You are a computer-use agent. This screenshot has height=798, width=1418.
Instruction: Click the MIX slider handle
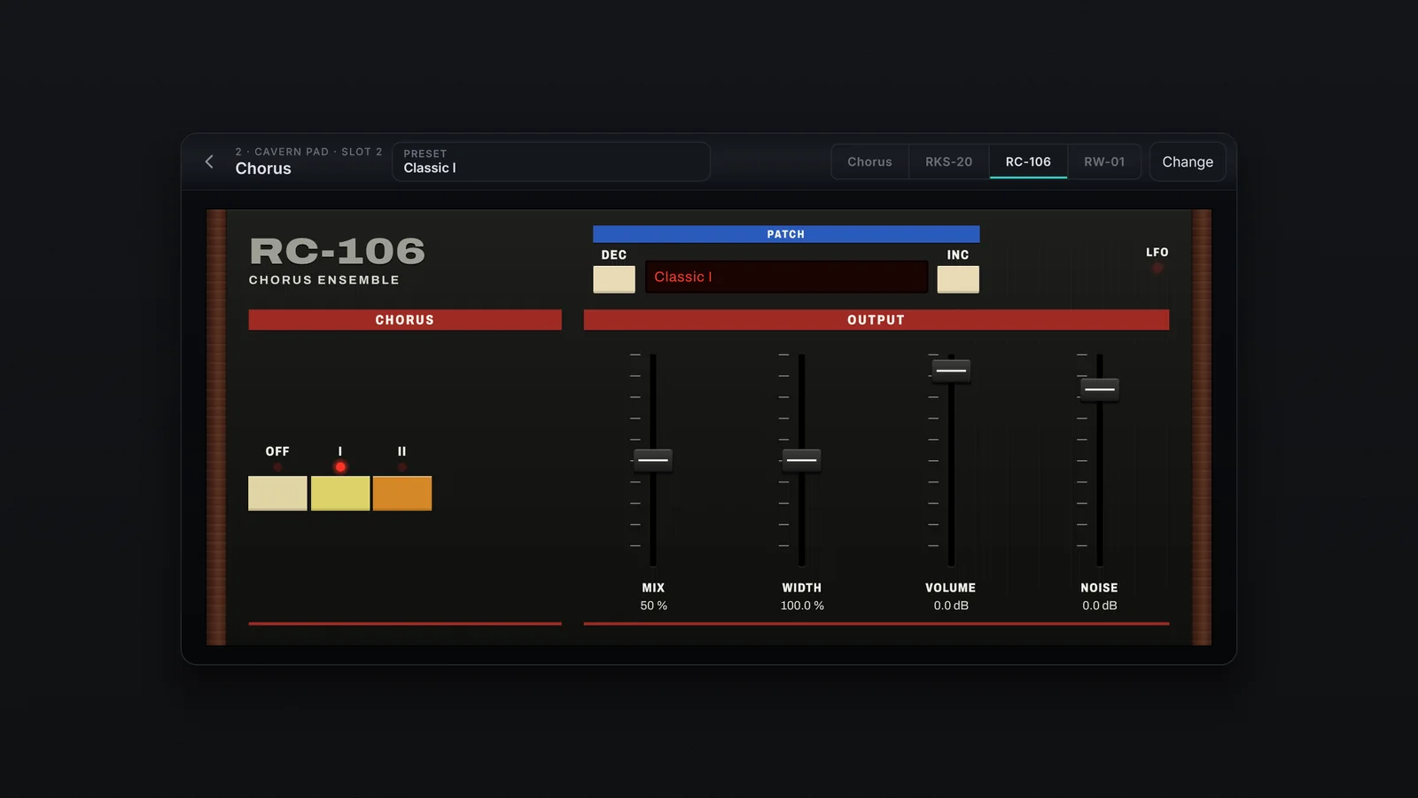(x=653, y=460)
